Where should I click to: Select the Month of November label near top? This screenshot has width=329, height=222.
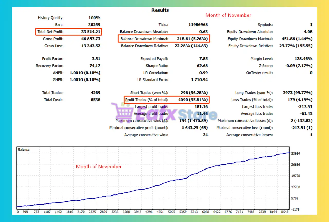[228, 15]
